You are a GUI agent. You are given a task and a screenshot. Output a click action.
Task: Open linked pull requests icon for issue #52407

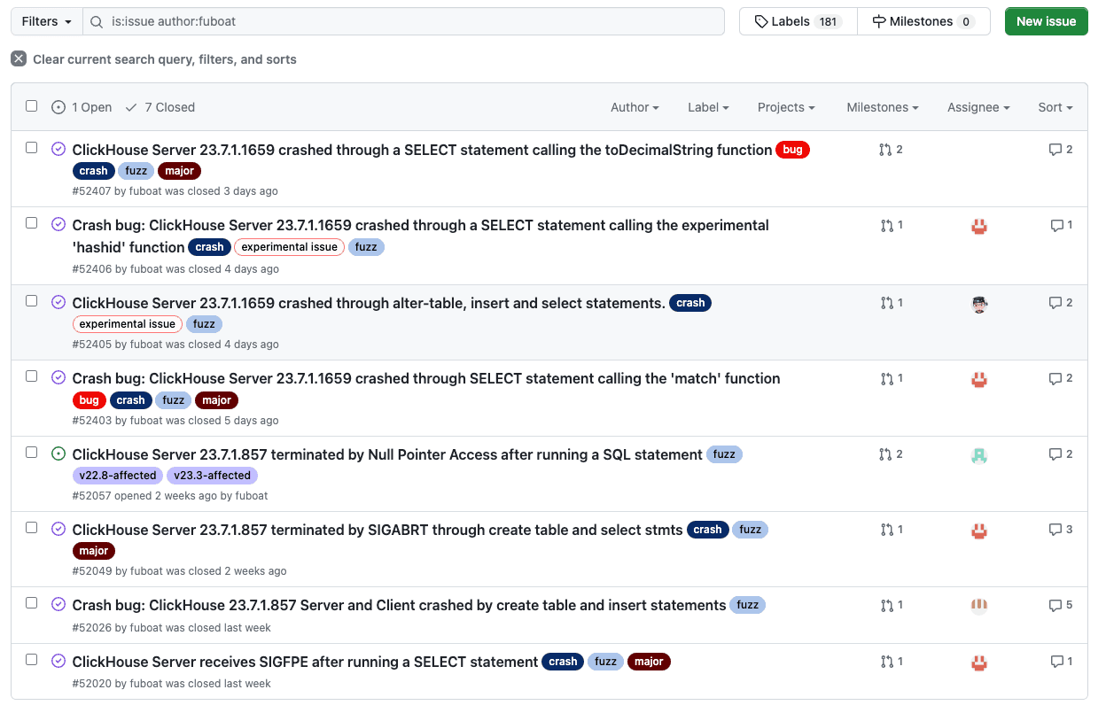click(884, 150)
